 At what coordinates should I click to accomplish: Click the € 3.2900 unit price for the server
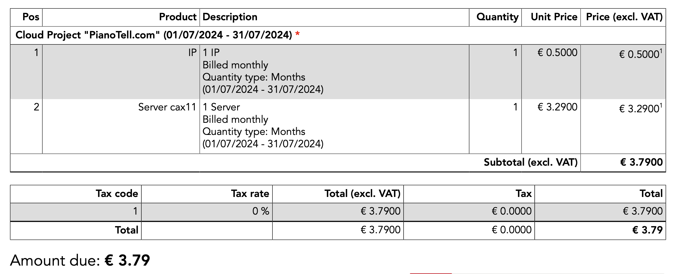557,107
